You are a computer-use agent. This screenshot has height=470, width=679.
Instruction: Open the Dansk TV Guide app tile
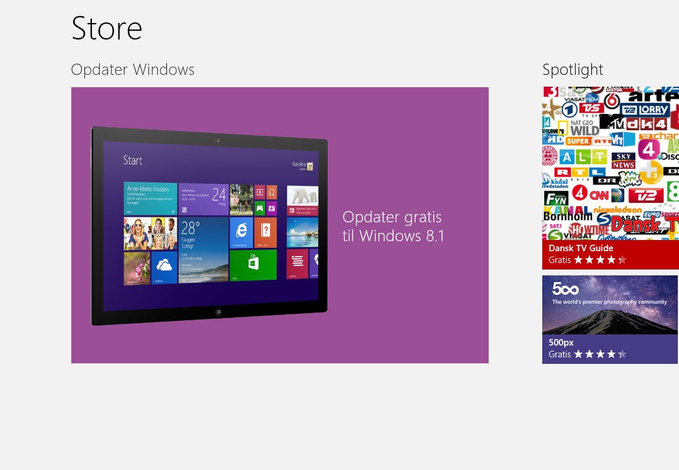point(611,178)
